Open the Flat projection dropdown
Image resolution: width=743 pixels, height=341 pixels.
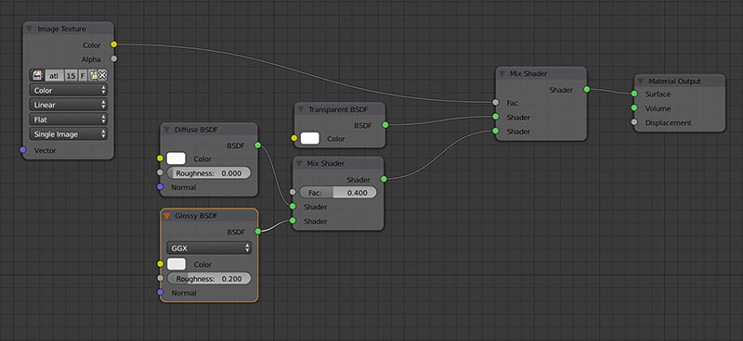tap(68, 120)
